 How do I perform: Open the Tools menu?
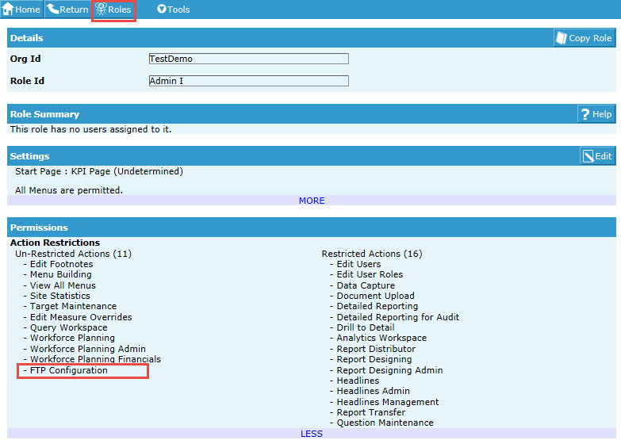174,9
